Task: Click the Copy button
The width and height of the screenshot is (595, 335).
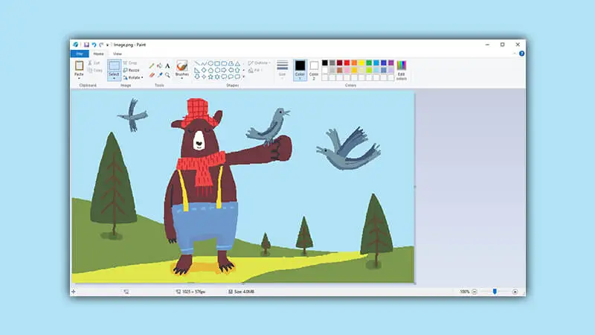Action: pyautogui.click(x=95, y=70)
